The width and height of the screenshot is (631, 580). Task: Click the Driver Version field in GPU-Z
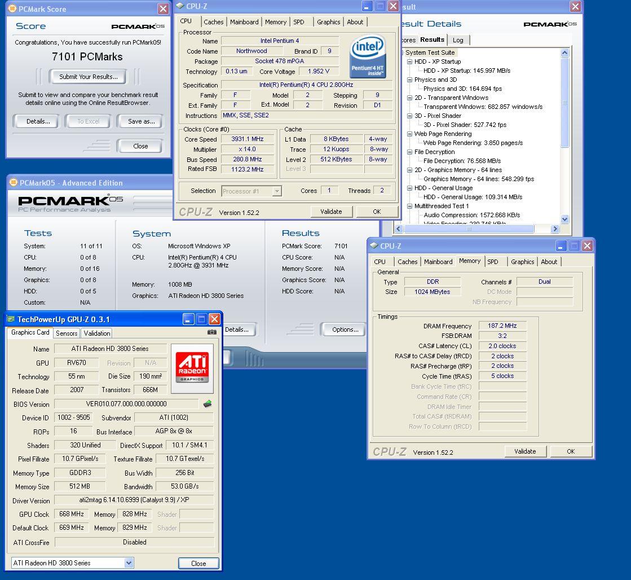pos(134,500)
